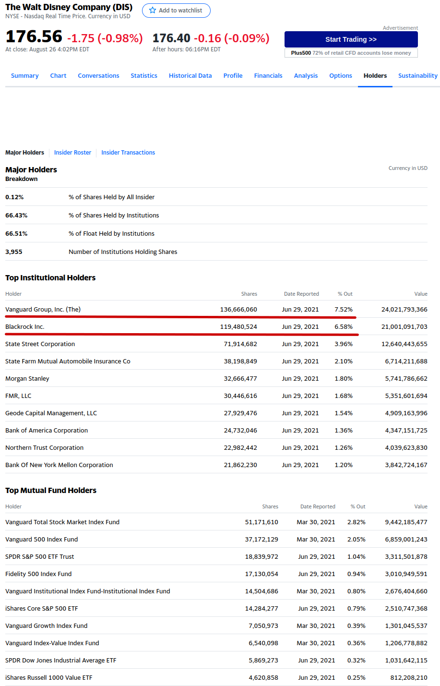Go to the Statistics tab
The width and height of the screenshot is (440, 686).
pos(144,76)
